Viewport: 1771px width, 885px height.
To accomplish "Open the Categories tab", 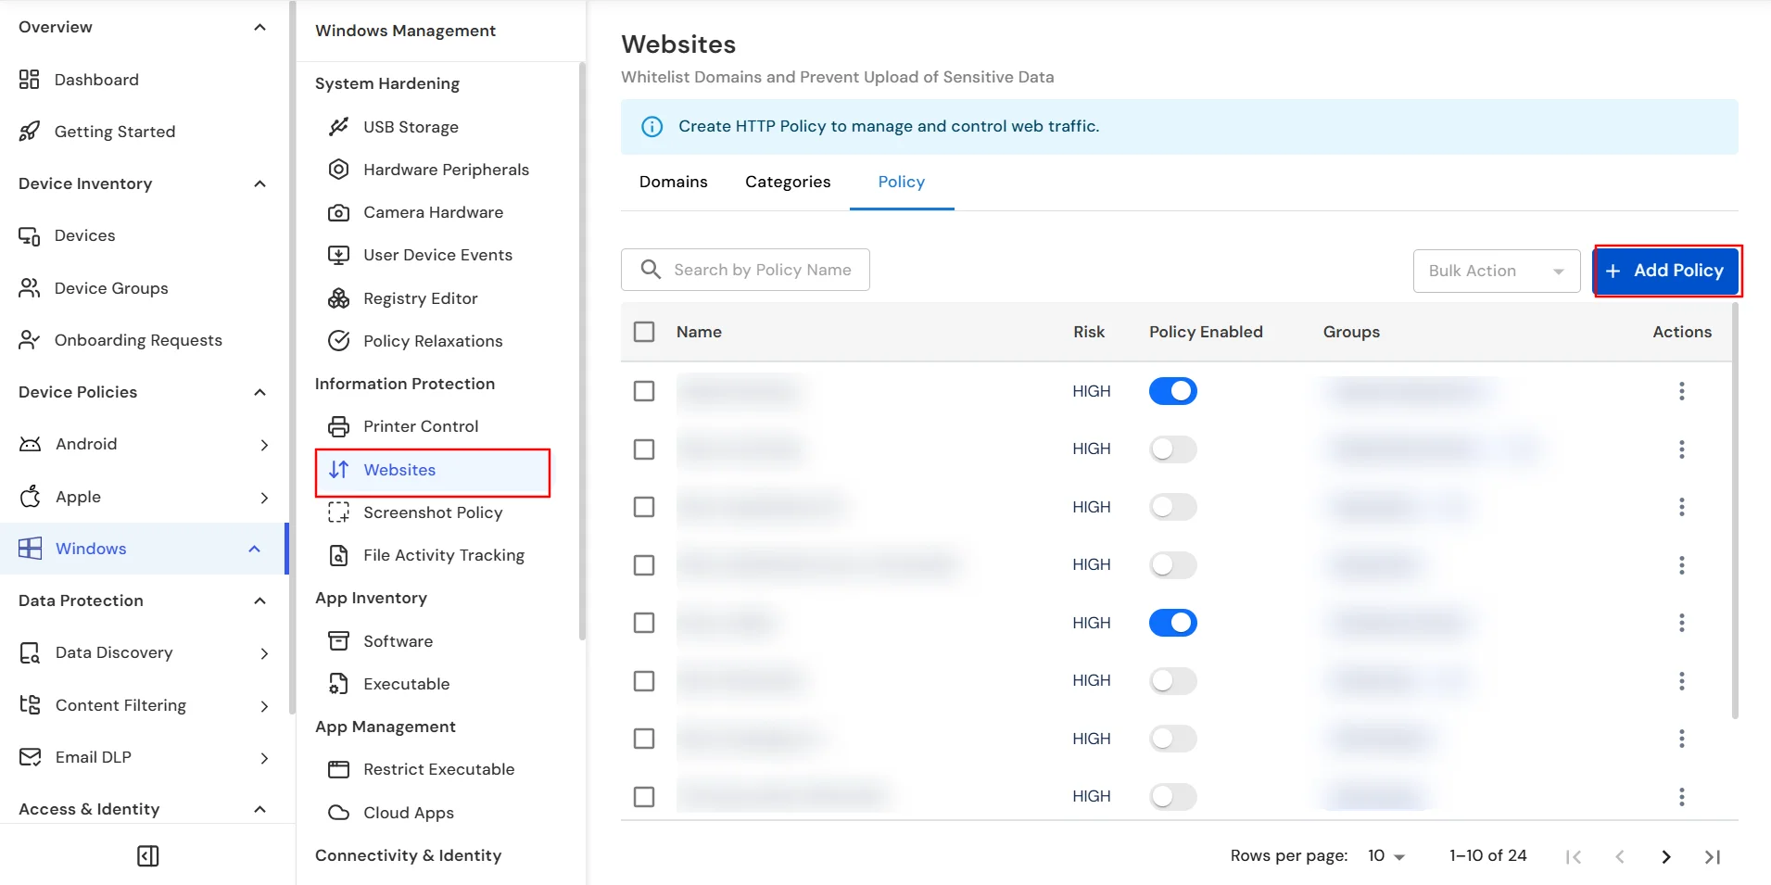I will (x=787, y=182).
